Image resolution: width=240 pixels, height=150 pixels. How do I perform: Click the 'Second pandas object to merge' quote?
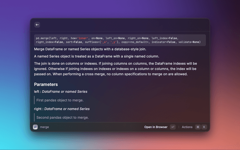(x=62, y=117)
